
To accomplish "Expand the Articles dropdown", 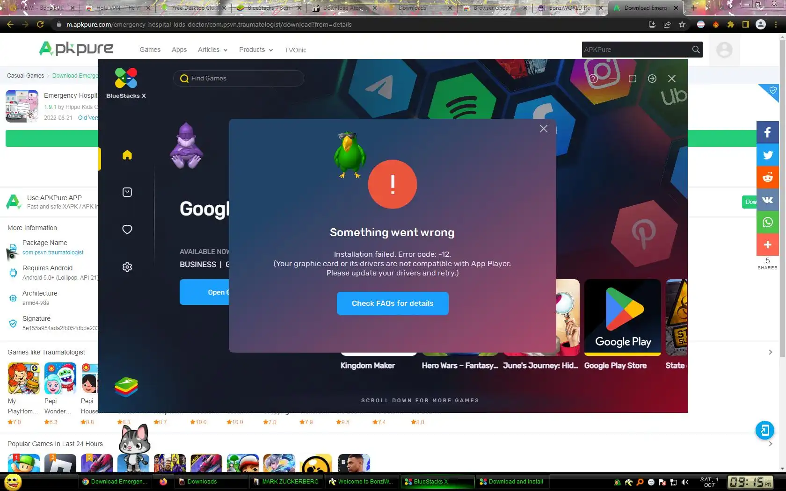I will pos(212,50).
